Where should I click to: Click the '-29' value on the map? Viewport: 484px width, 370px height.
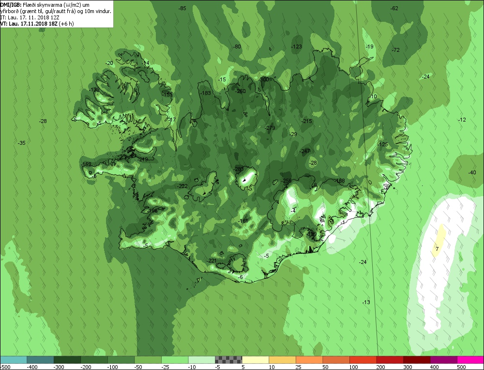tap(293, 134)
